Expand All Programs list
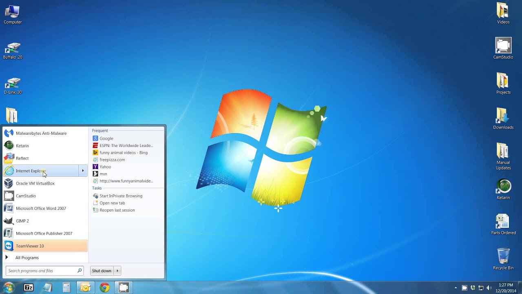The height and width of the screenshot is (294, 522). click(45, 258)
